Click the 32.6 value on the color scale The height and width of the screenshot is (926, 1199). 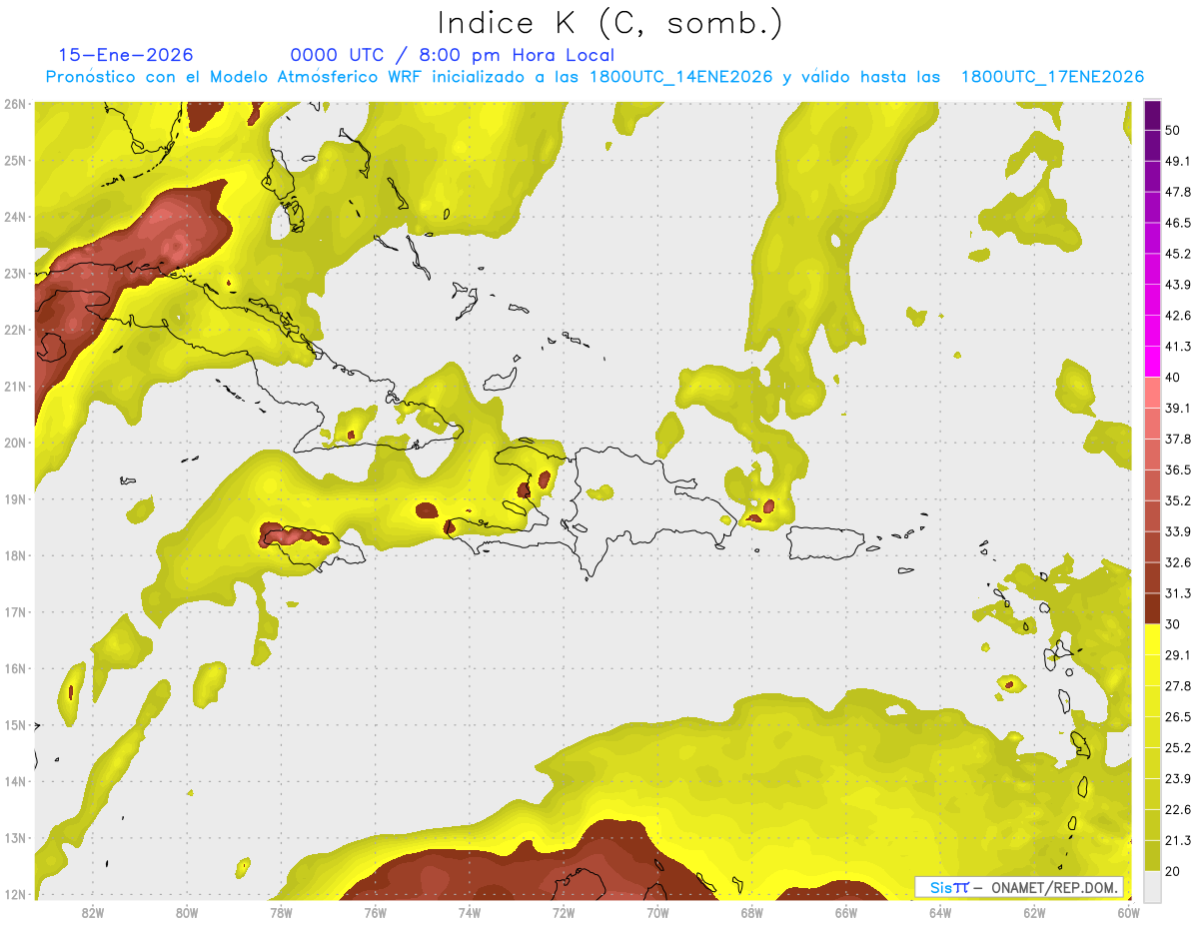[x=1178, y=562]
